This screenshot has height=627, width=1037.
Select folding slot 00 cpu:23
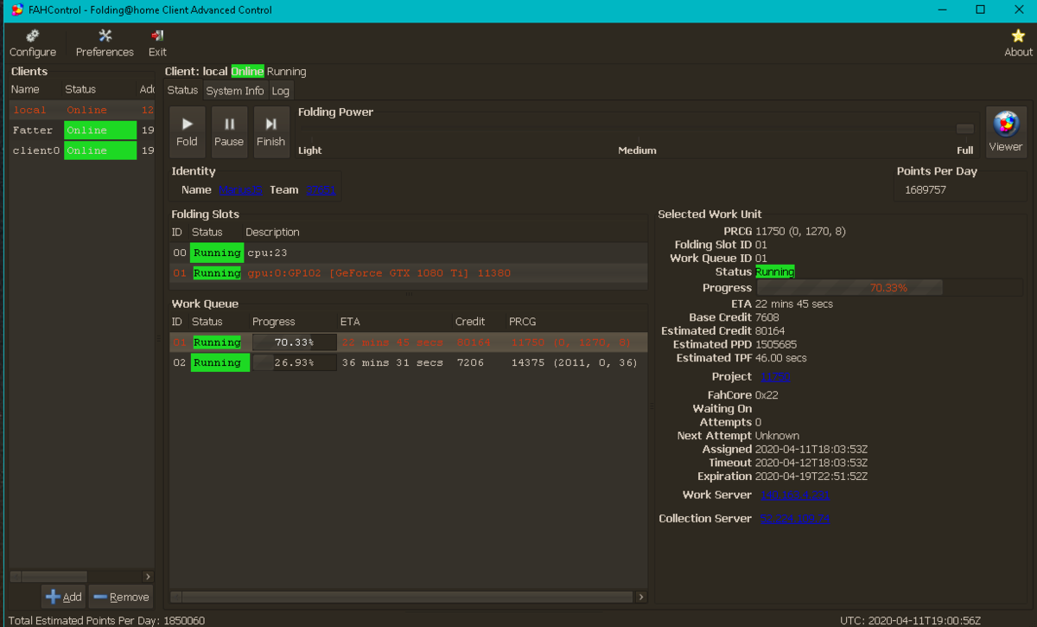[x=408, y=253]
